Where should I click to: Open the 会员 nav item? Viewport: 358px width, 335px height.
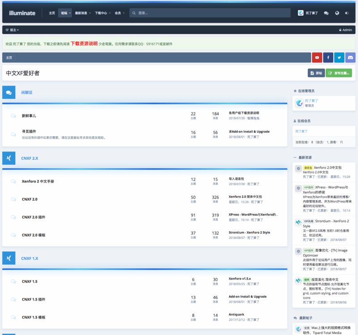pos(118,13)
